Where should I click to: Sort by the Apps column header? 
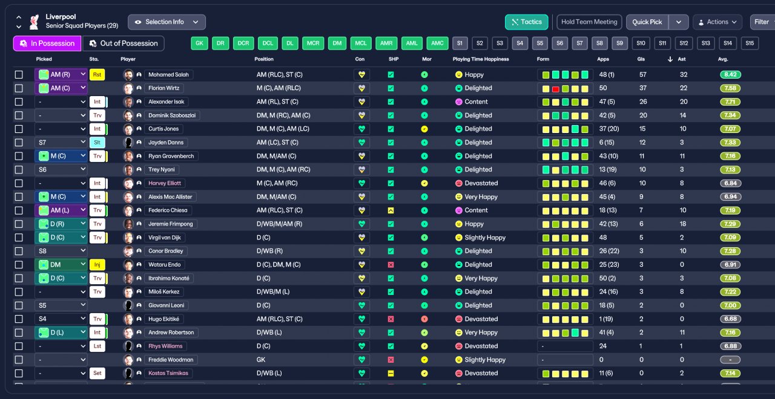[603, 59]
